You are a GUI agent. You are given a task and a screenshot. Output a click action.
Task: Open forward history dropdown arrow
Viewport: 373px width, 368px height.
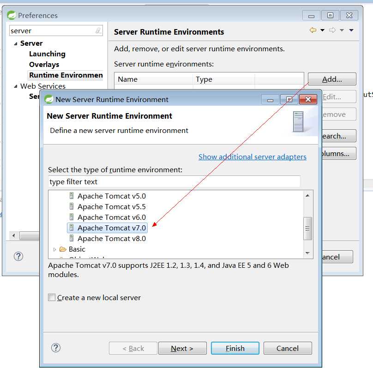(342, 30)
